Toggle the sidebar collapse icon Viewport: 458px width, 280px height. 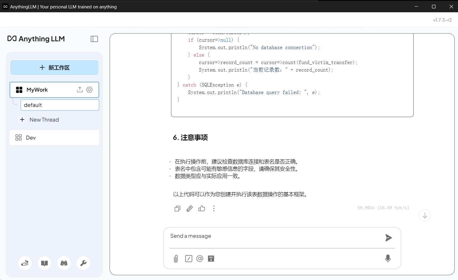[94, 39]
